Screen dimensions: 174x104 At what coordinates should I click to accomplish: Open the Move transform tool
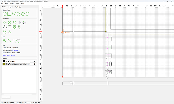5,23
